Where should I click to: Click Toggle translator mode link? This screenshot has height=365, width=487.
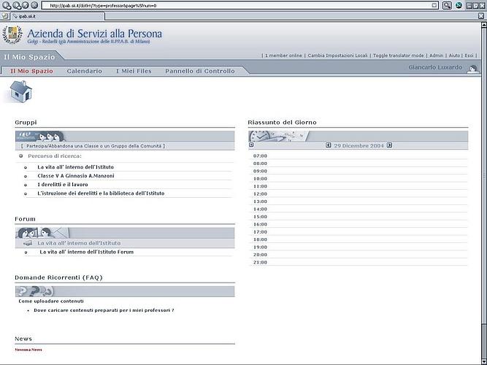(x=399, y=55)
